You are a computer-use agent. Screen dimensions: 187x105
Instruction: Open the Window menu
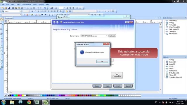pos(41,5)
